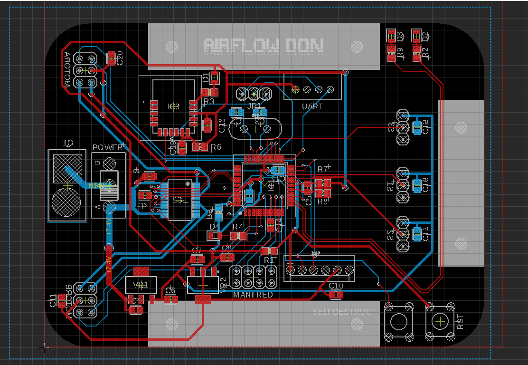Click the R1 resistor
This screenshot has height=365, width=528.
270,251
